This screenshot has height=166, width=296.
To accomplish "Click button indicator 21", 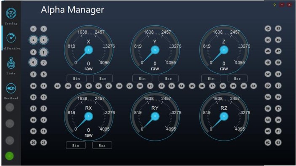I will coord(44,142).
